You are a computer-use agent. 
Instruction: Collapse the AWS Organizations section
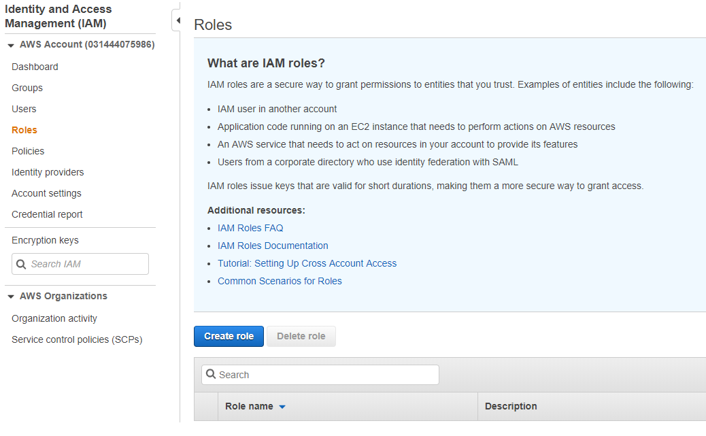click(x=11, y=297)
